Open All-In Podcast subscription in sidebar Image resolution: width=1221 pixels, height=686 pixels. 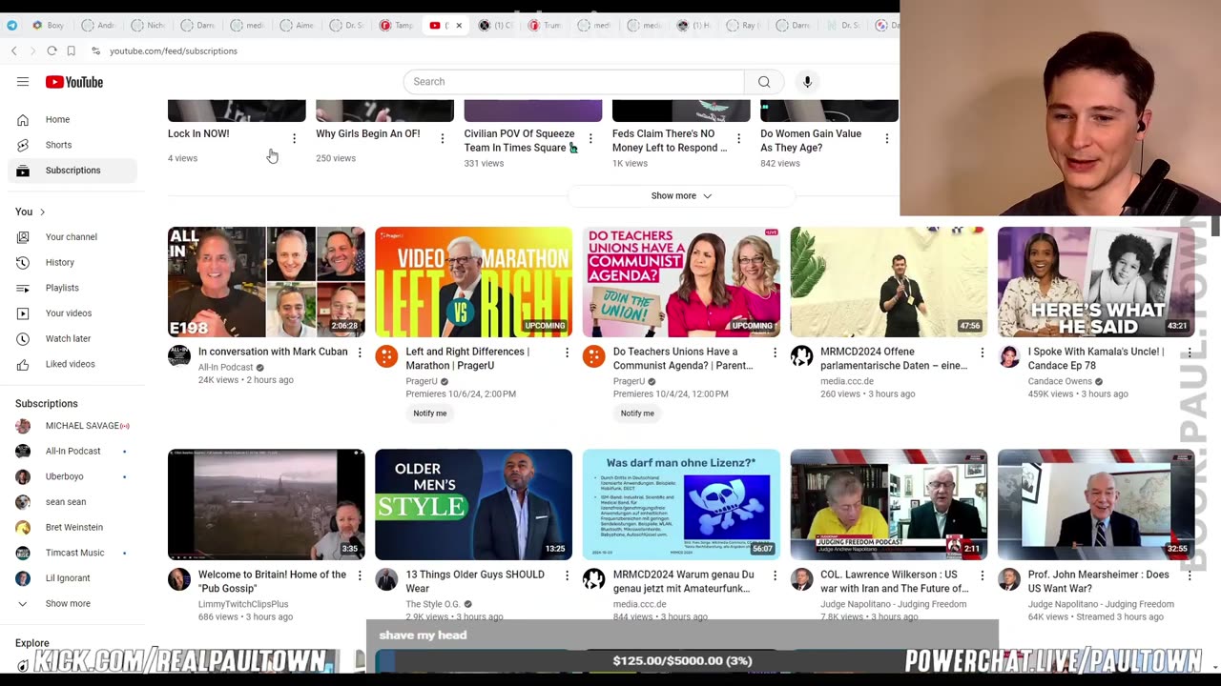point(72,451)
